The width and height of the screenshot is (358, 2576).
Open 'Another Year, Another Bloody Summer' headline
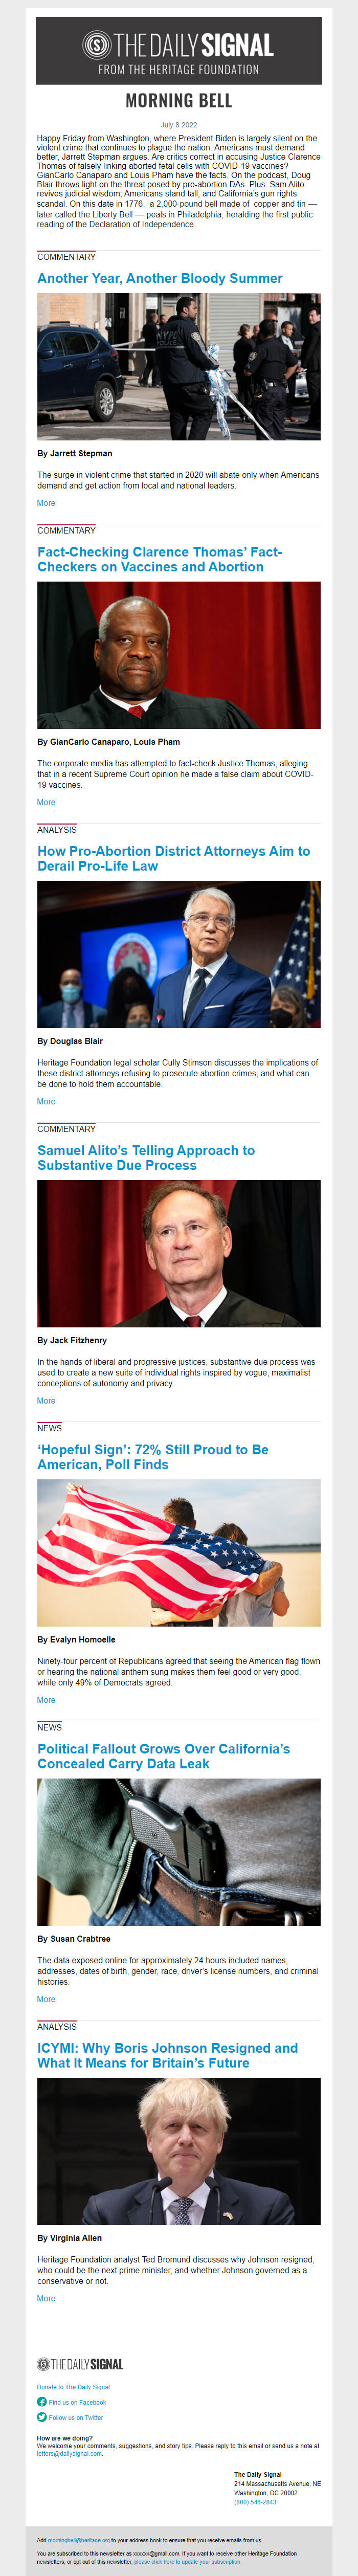coord(160,278)
